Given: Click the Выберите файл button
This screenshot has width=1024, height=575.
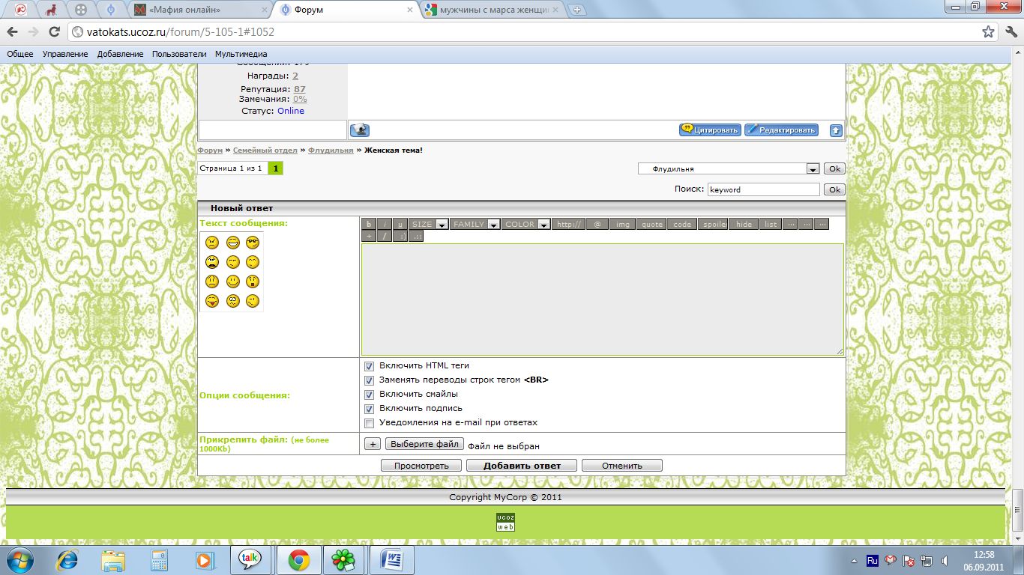Looking at the screenshot, I should [425, 444].
